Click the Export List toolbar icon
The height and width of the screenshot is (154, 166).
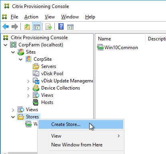click(x=49, y=26)
